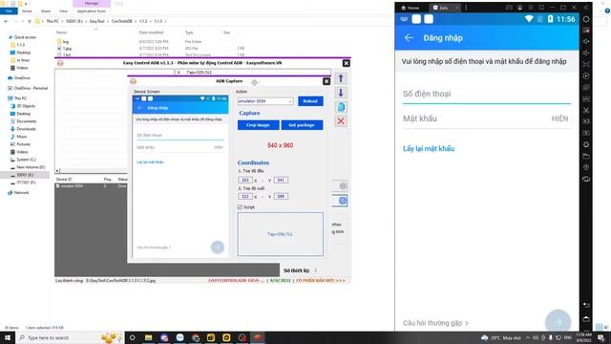
Task: Open Task View on the taskbar
Action: [x=132, y=337]
